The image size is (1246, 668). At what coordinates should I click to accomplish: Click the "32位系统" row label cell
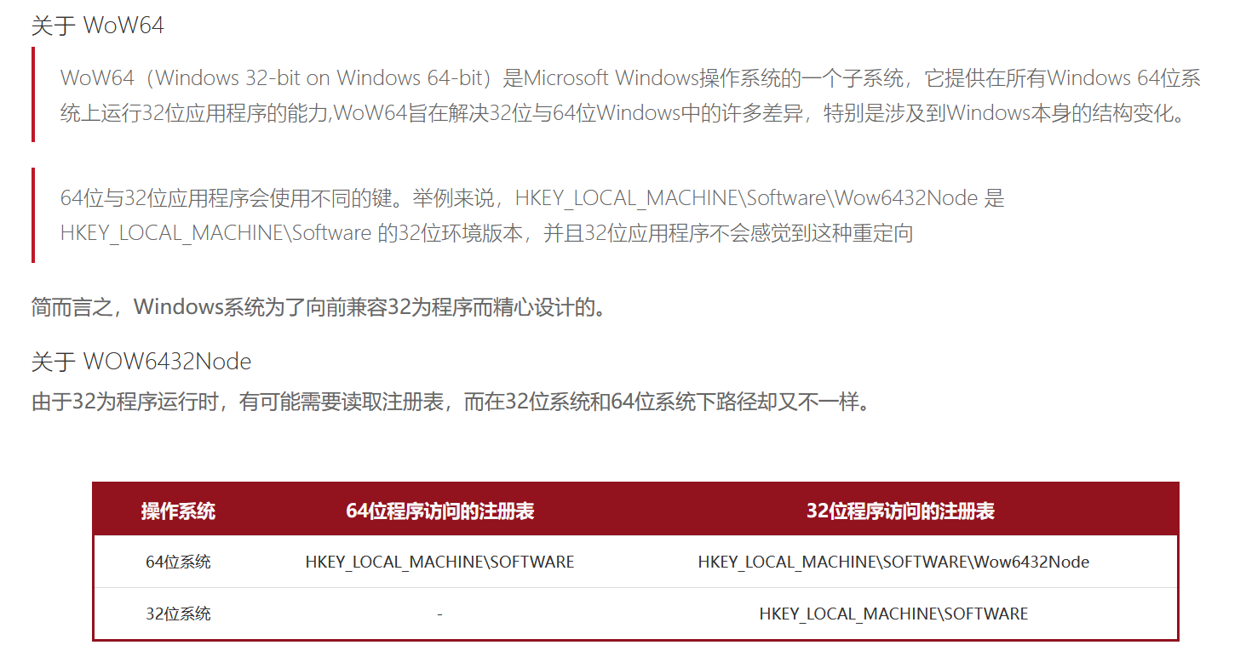(x=178, y=614)
